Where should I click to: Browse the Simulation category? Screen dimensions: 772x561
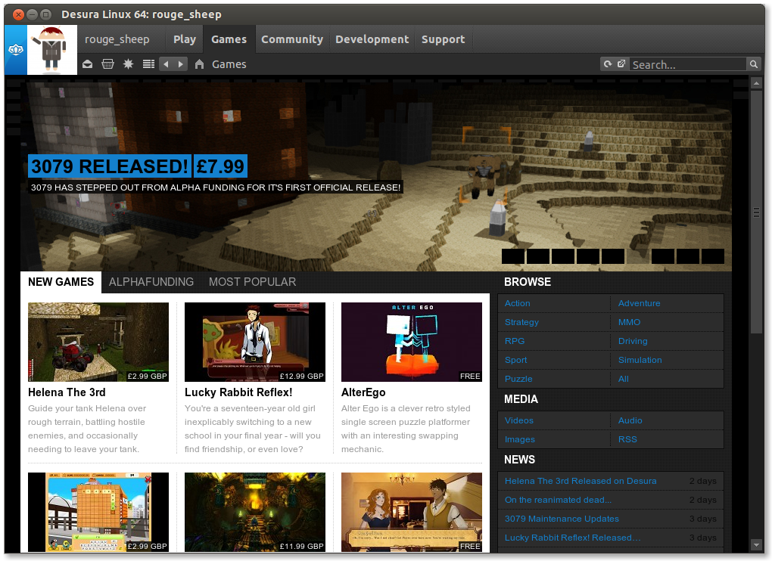pos(640,360)
